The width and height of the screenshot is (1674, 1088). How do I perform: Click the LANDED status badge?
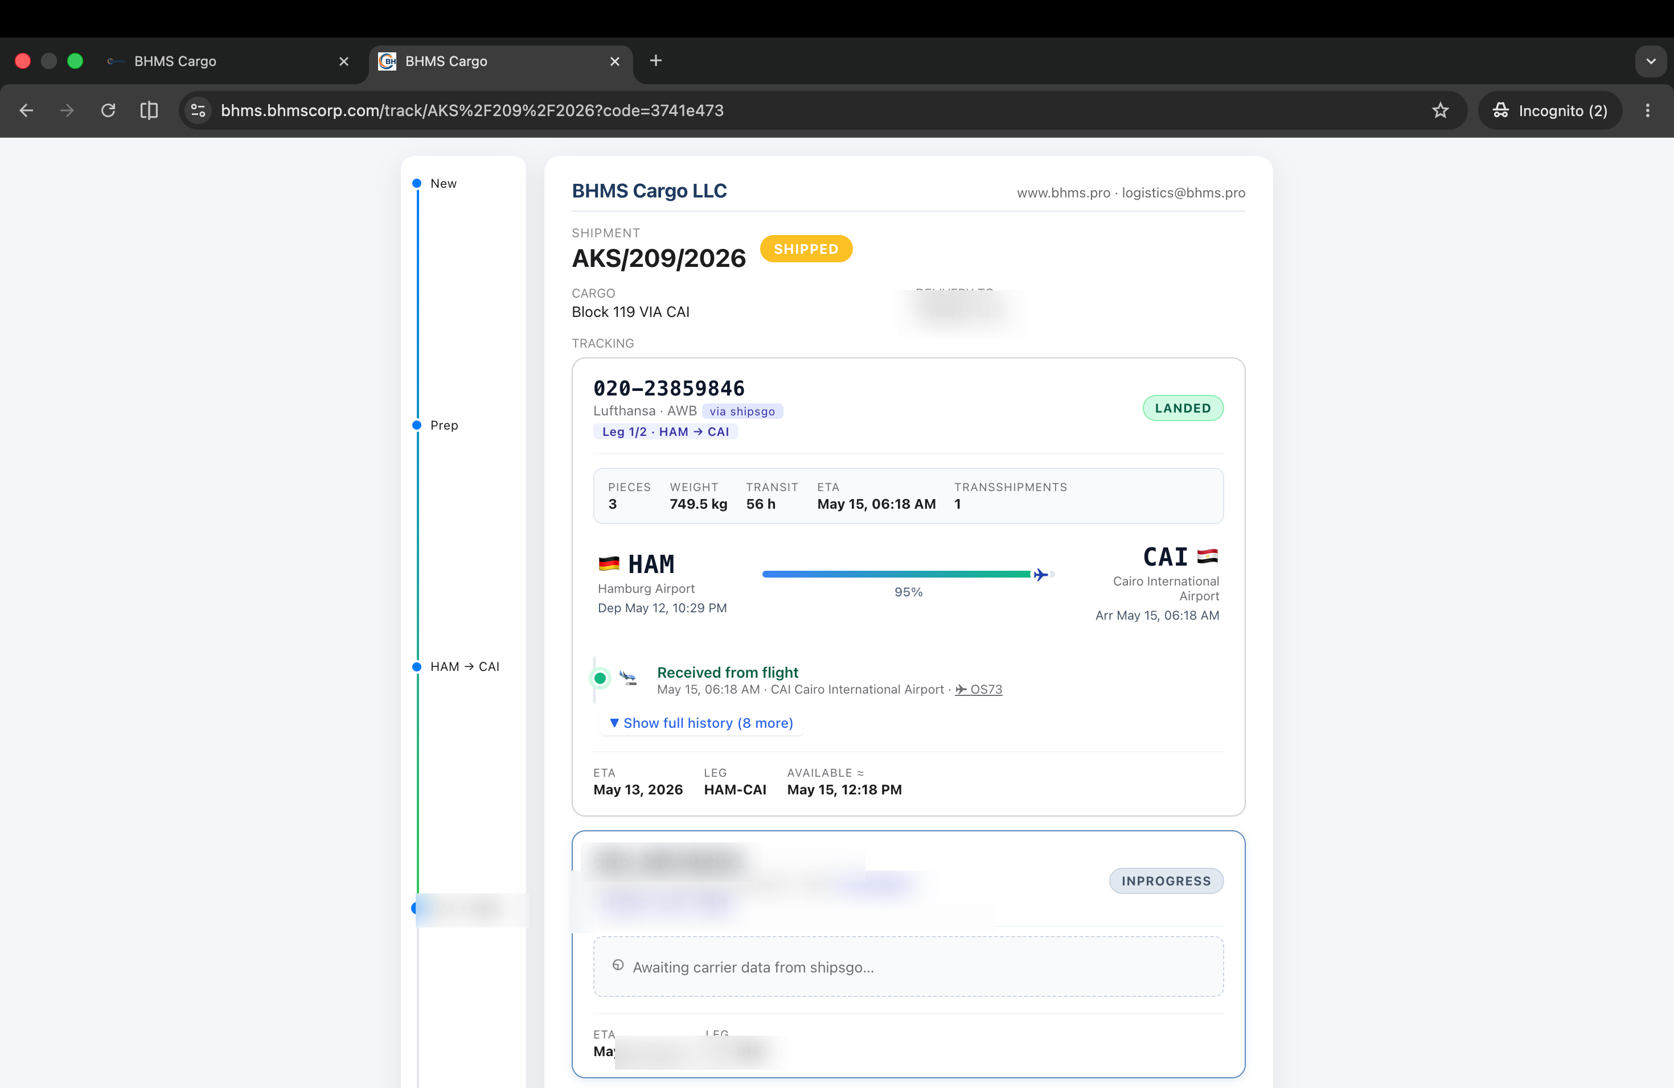1183,407
